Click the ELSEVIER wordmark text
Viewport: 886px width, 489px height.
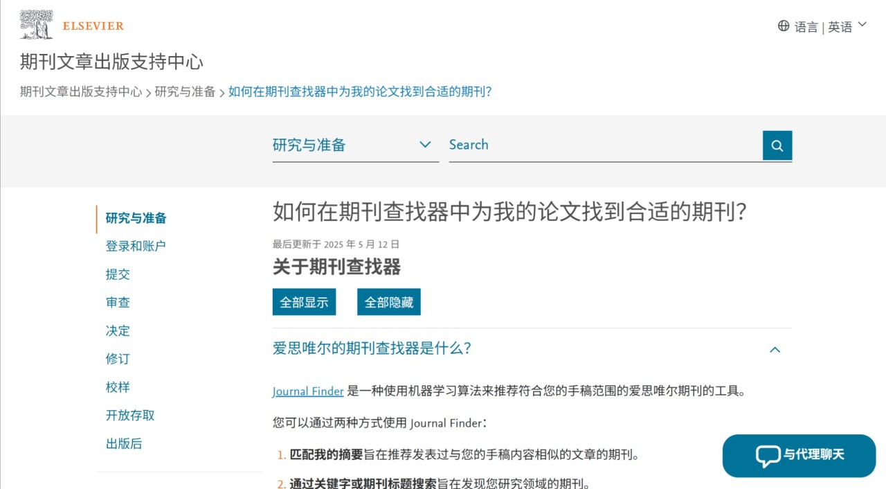pos(93,26)
